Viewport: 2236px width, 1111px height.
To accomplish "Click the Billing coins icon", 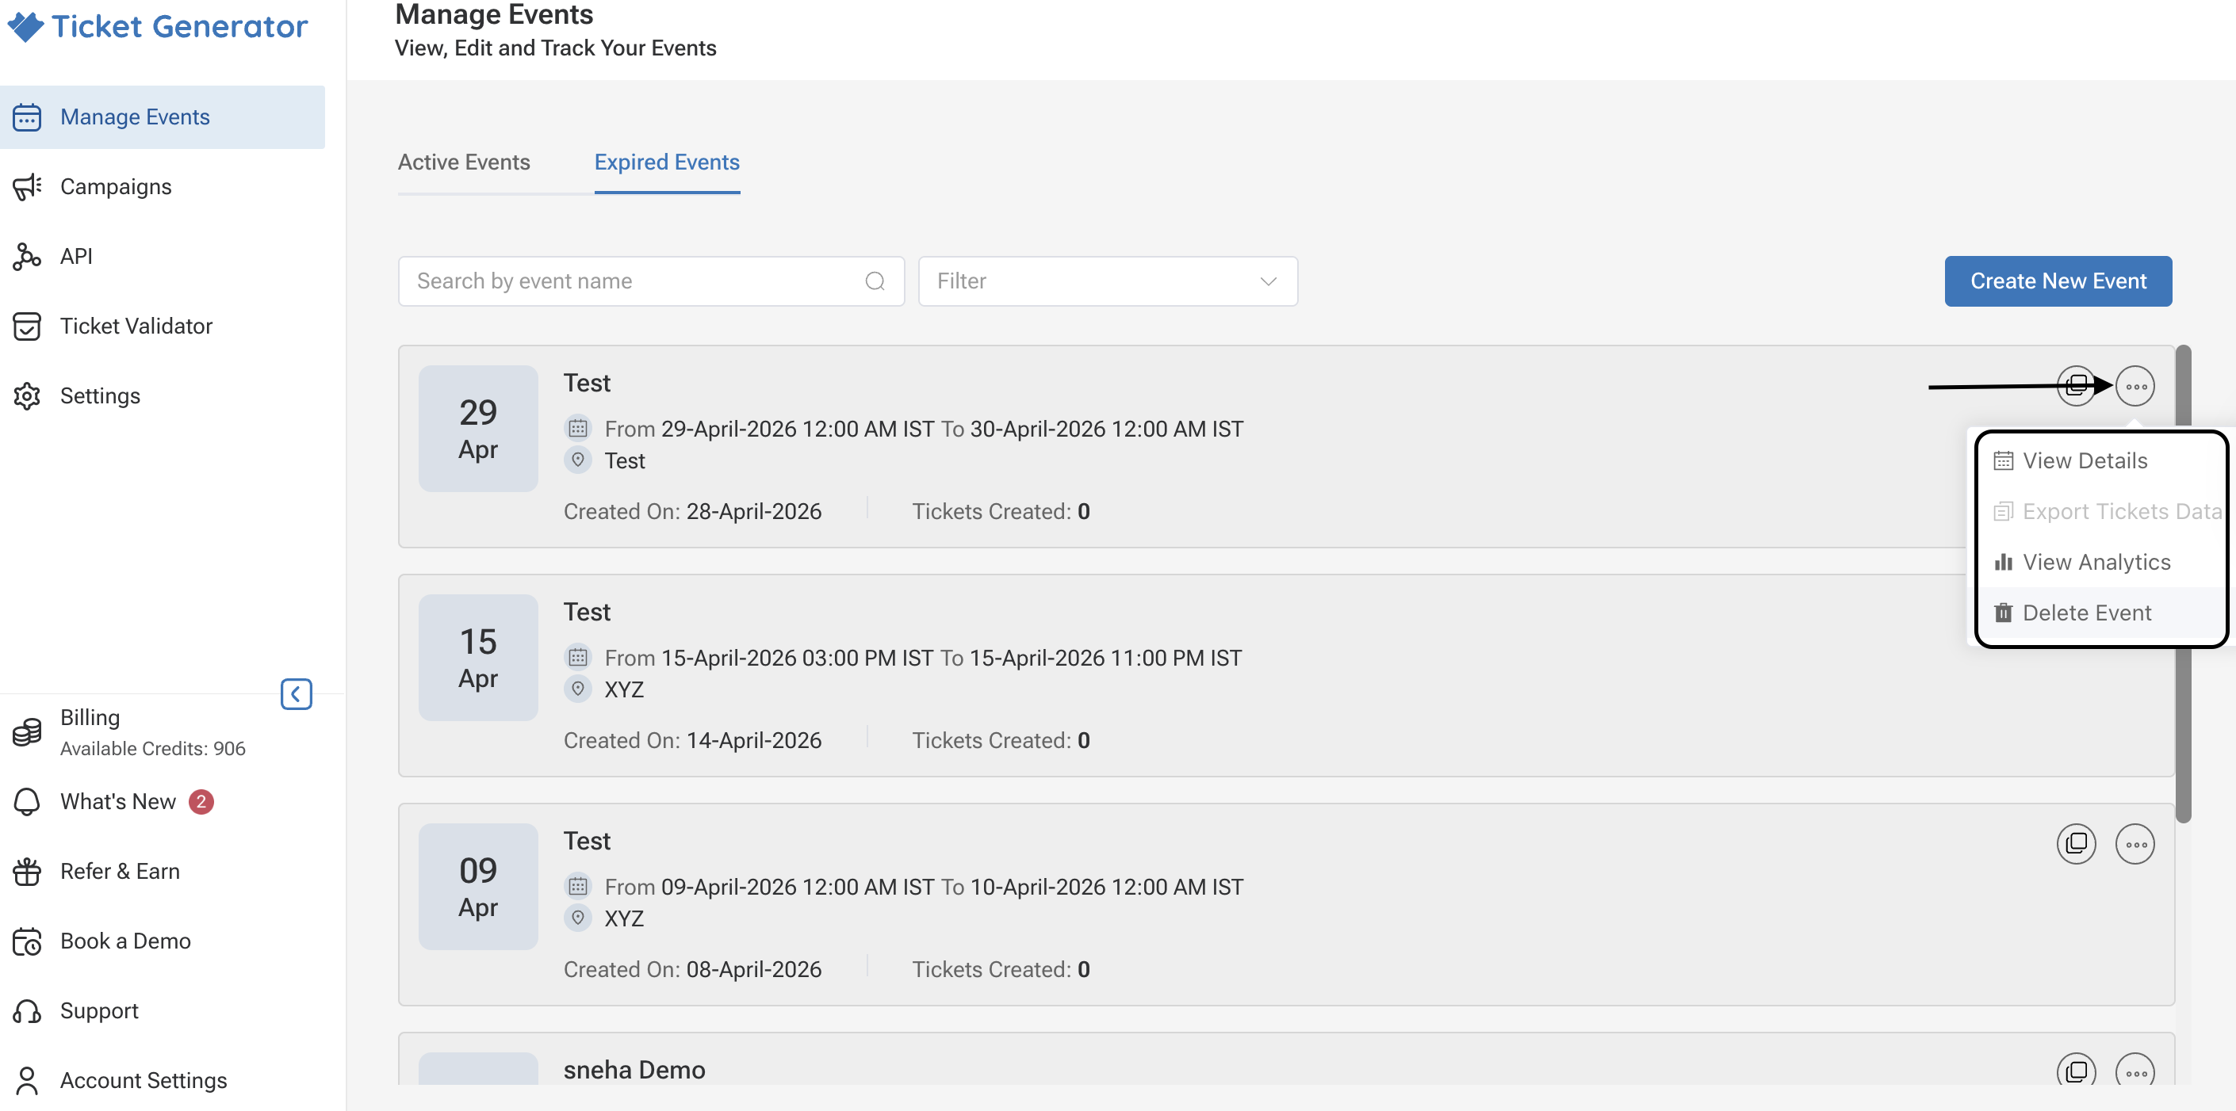I will pyautogui.click(x=27, y=732).
